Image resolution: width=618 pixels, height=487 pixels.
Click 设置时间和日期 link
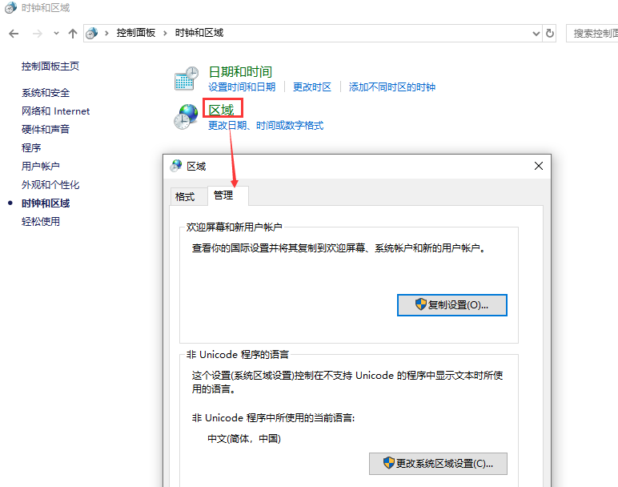tap(242, 87)
